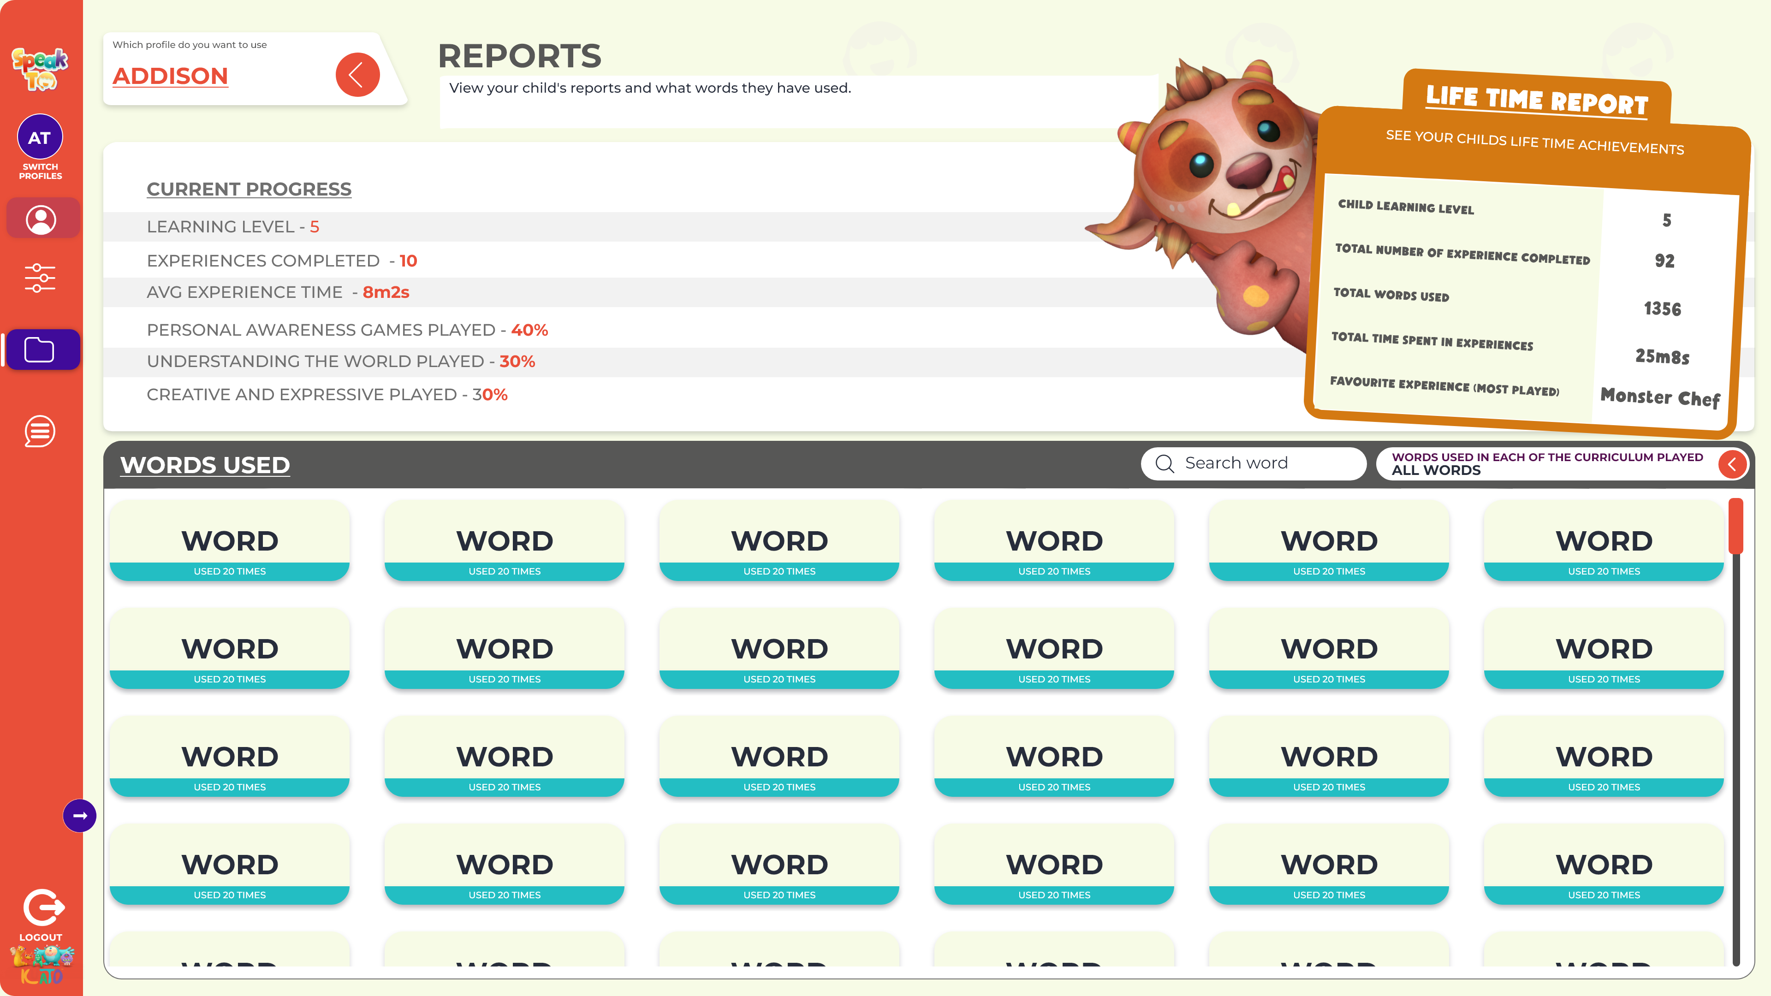Click the Life Time Report tab header
Viewport: 1771px width, 996px height.
tap(1537, 101)
